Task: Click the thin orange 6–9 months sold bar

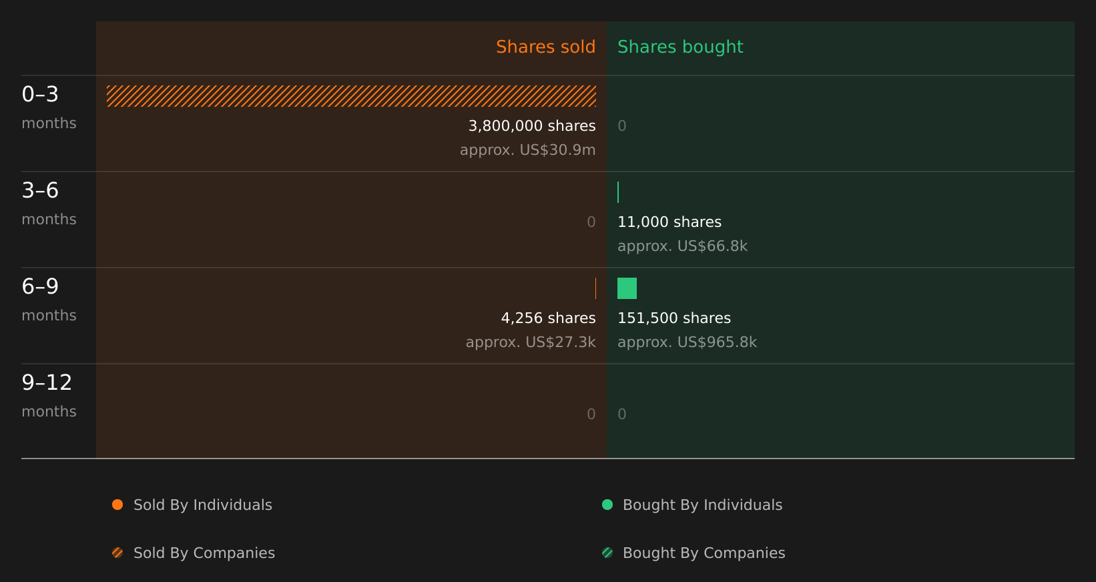Action: tap(595, 288)
